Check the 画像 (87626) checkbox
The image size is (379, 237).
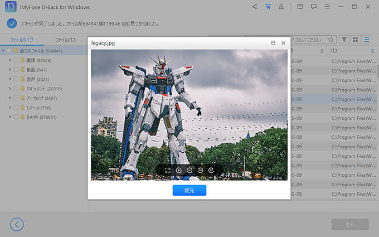coord(16,60)
